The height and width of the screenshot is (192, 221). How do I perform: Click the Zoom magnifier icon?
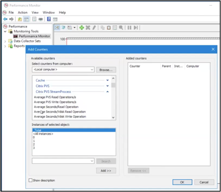click(x=121, y=27)
